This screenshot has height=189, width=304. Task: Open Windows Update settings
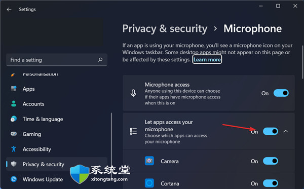pos(57,179)
